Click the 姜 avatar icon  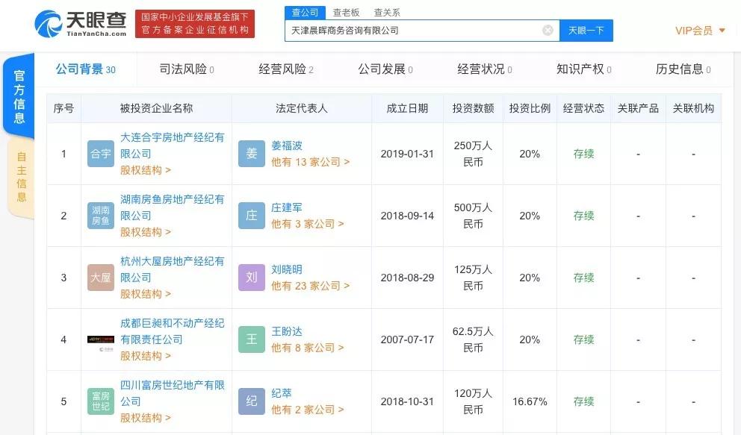tap(252, 154)
